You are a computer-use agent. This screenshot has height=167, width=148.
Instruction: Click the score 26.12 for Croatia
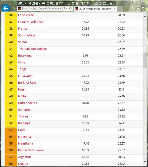(x=121, y=164)
